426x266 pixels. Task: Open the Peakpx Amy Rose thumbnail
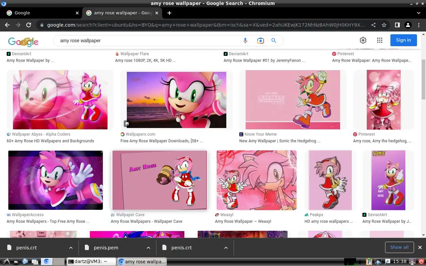(x=330, y=180)
